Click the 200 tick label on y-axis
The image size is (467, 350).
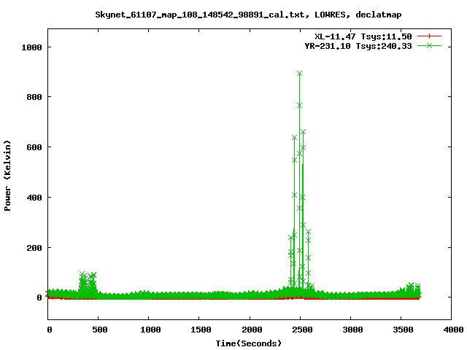pyautogui.click(x=34, y=248)
